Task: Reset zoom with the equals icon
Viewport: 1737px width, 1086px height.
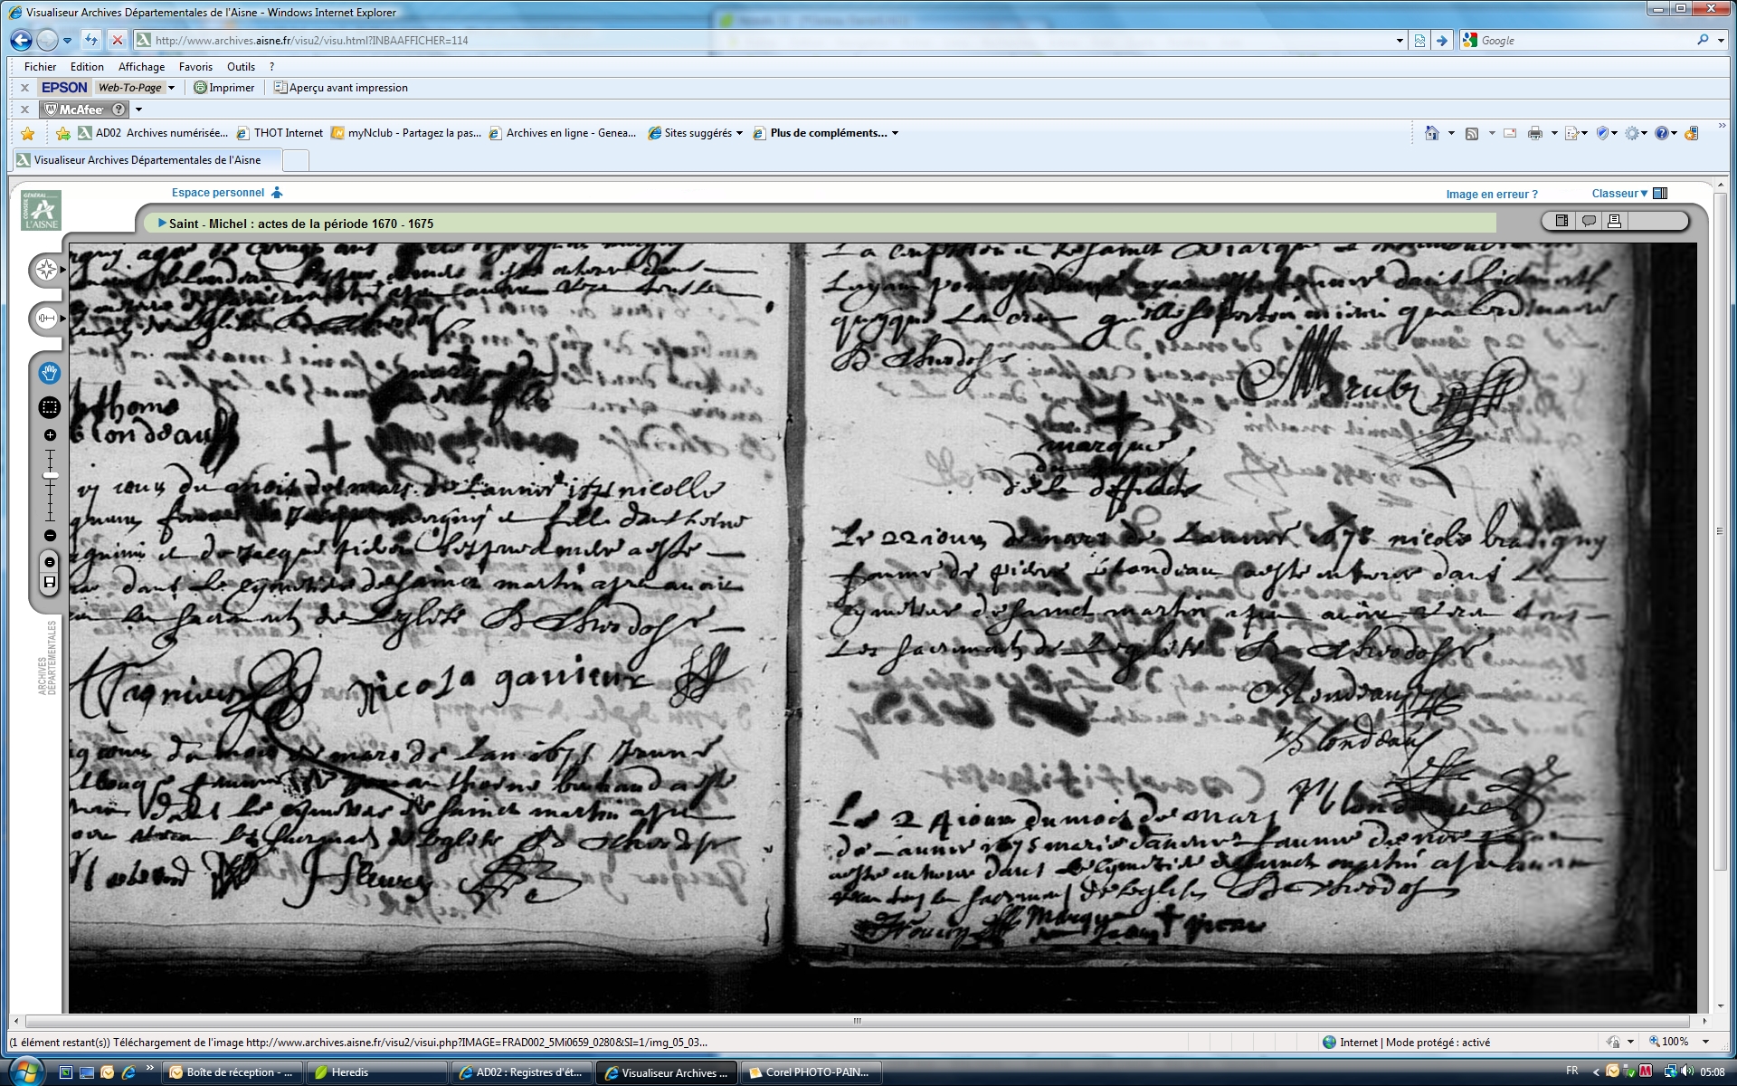Action: click(50, 562)
